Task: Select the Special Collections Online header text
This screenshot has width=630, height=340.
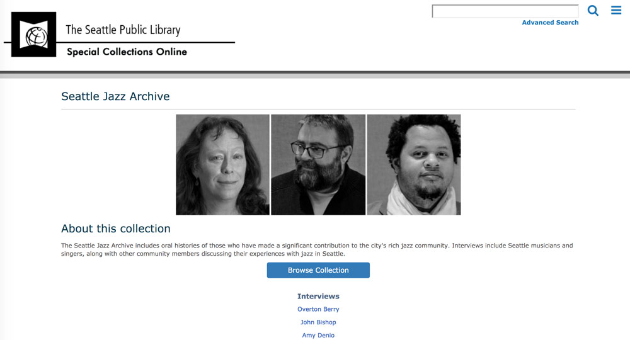Action: 127,52
